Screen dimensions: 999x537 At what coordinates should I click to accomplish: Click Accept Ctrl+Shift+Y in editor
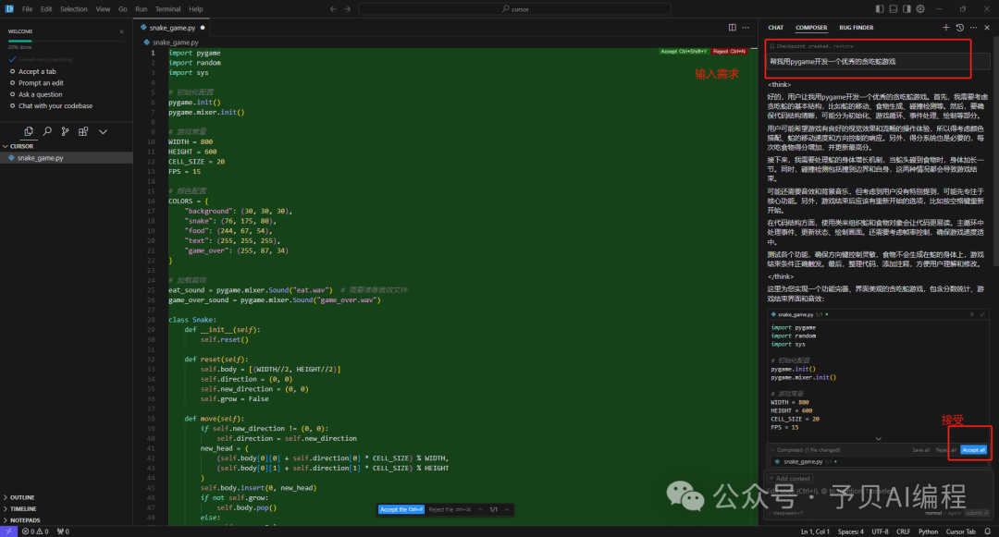683,52
